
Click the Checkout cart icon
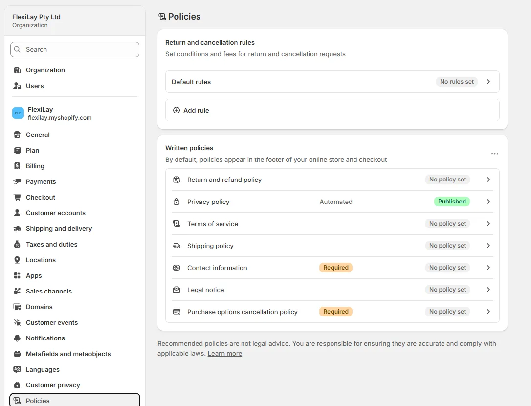coord(17,197)
